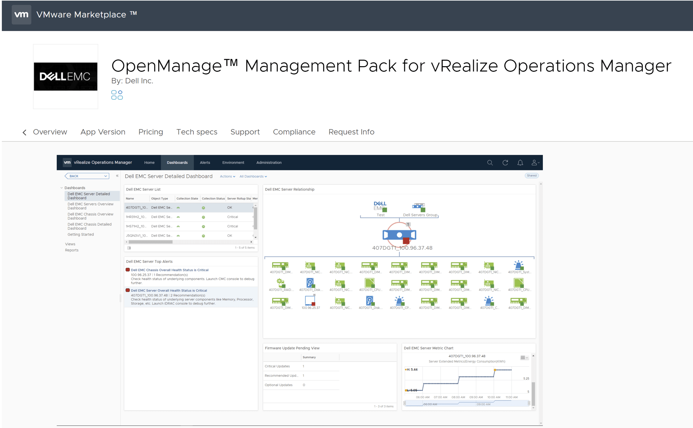This screenshot has height=428, width=693.
Task: Collapse the left navigation pane
Action: click(117, 176)
